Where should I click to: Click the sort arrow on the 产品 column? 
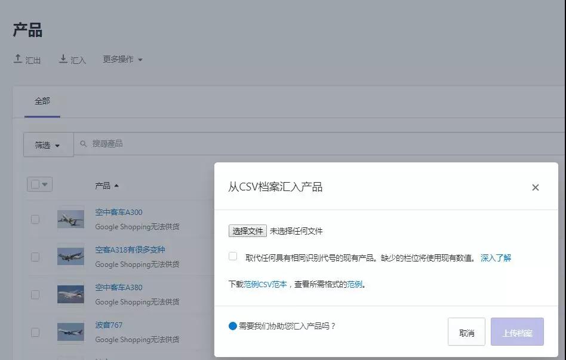[x=117, y=185]
